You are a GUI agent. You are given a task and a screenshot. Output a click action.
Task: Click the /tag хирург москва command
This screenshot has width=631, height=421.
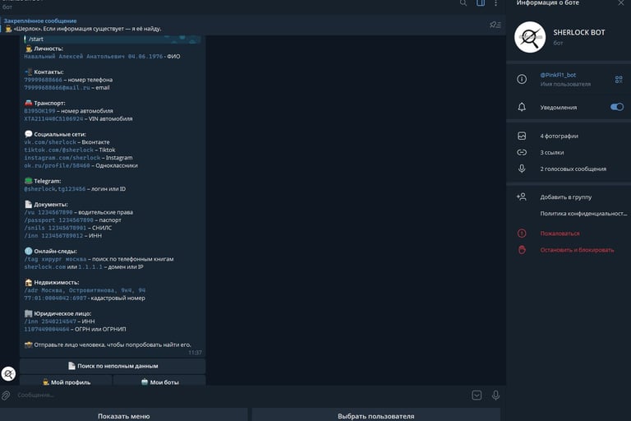(x=55, y=259)
